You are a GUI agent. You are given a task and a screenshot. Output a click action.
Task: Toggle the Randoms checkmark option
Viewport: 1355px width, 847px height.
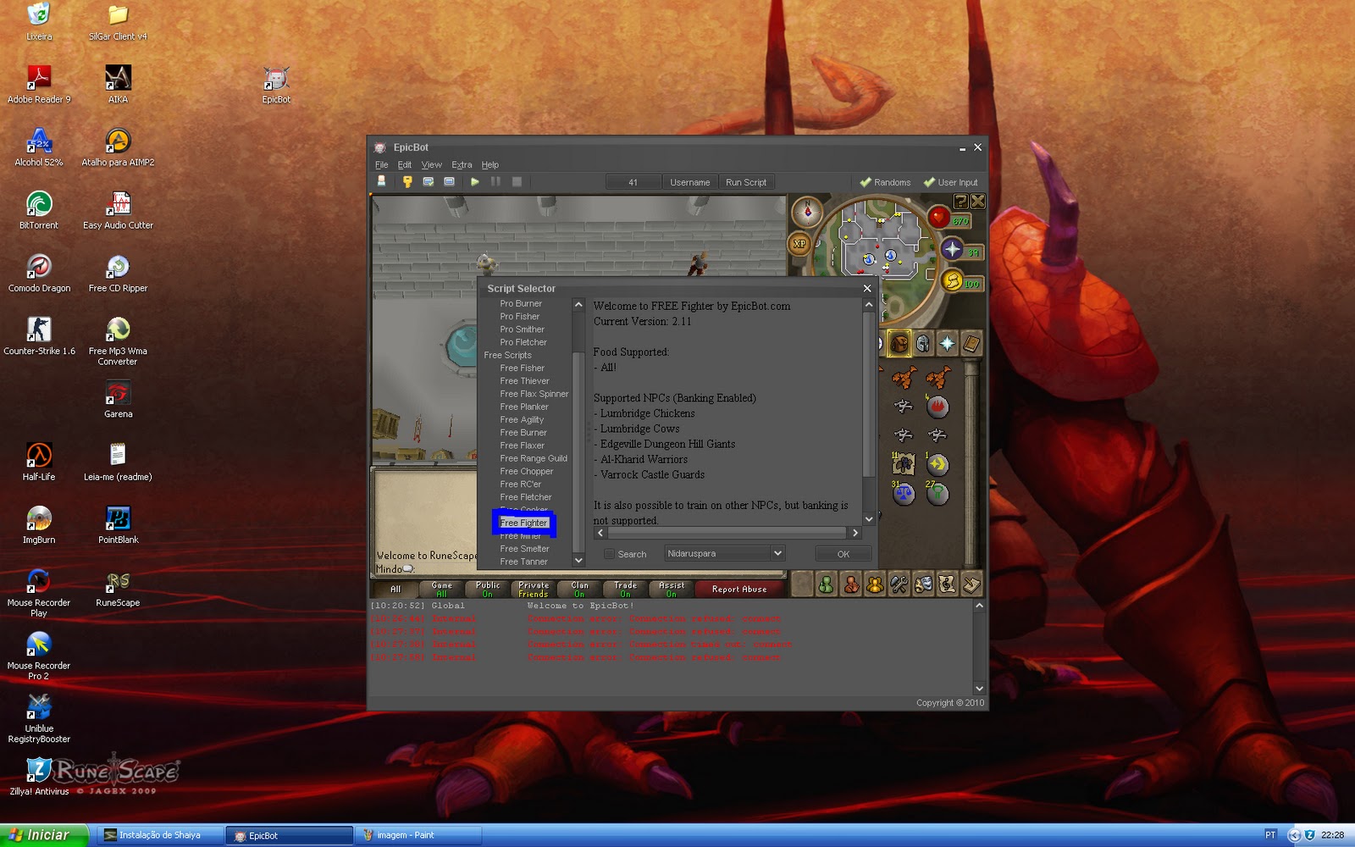click(x=885, y=182)
